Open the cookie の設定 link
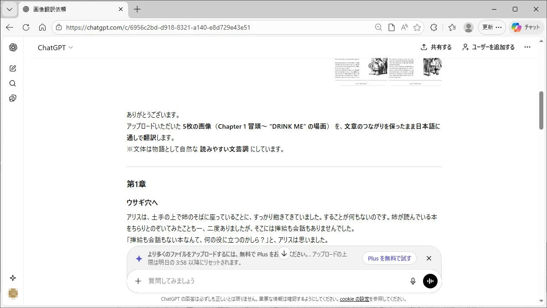The width and height of the screenshot is (547, 308). pos(354,299)
